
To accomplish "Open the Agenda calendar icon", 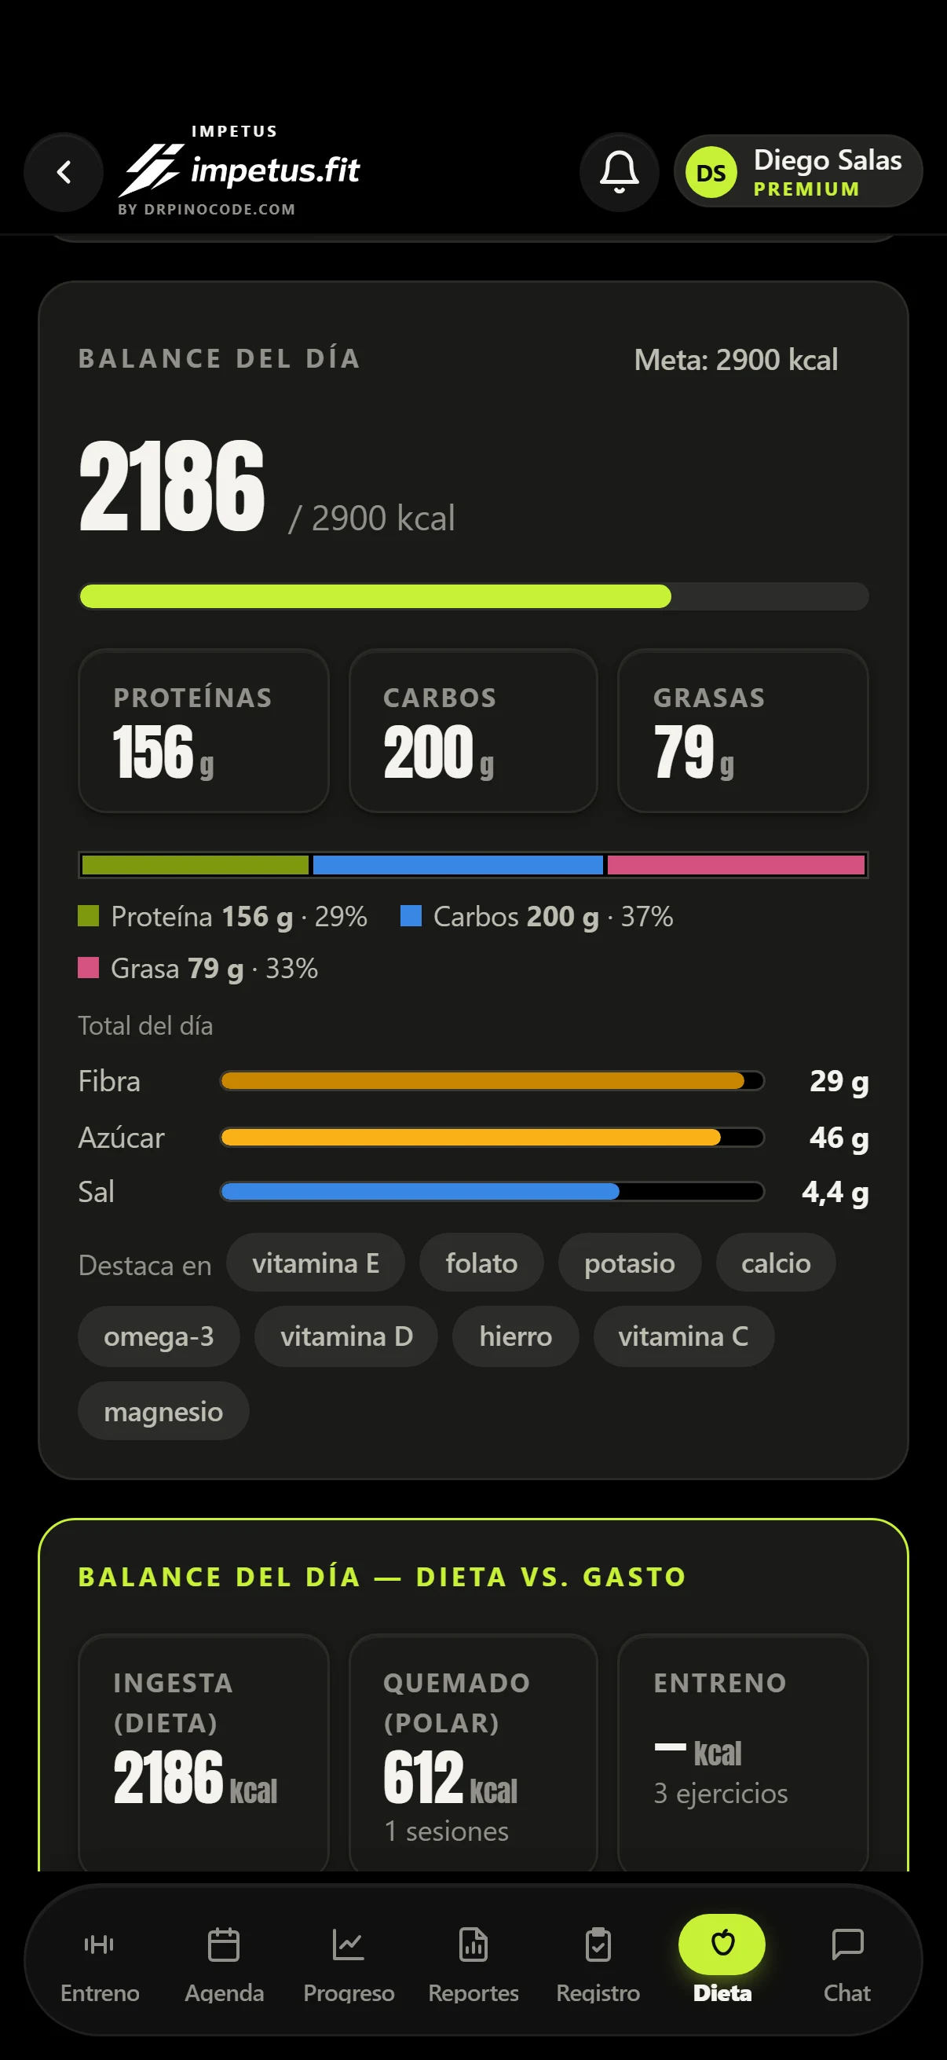I will (x=224, y=1944).
